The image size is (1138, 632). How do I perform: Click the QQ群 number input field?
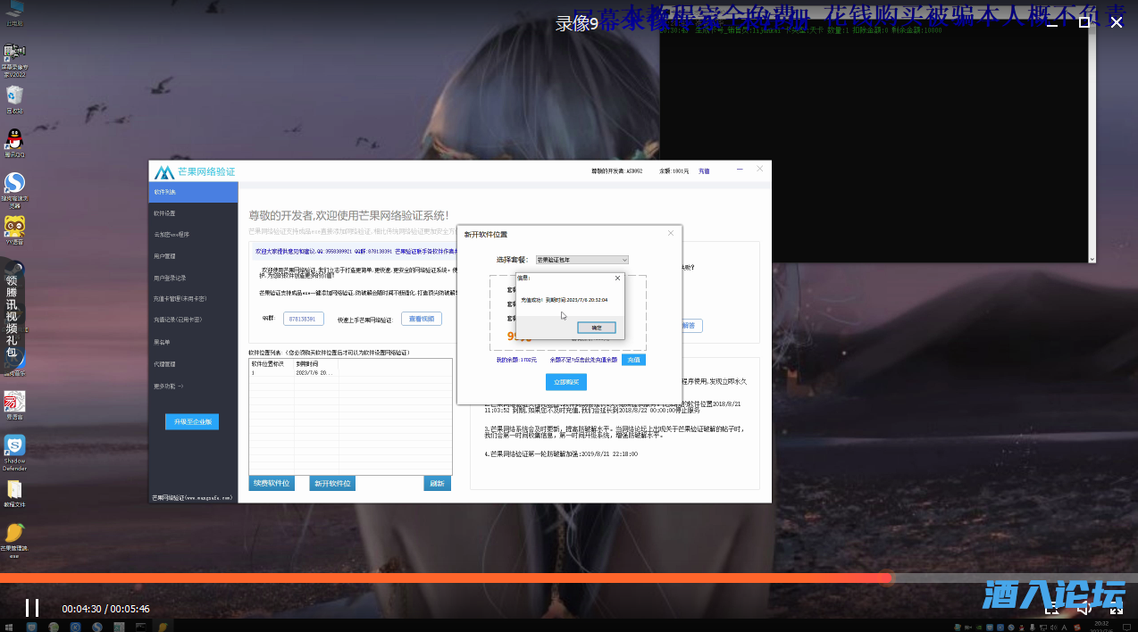click(x=303, y=319)
